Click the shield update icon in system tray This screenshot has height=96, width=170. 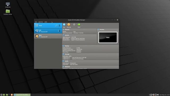click(154, 95)
